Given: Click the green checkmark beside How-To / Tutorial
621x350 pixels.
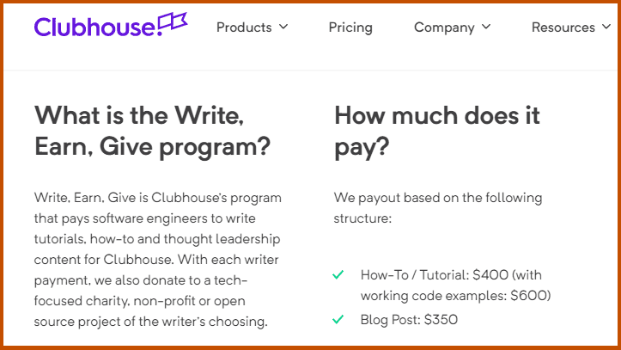Looking at the screenshot, I should pos(338,274).
